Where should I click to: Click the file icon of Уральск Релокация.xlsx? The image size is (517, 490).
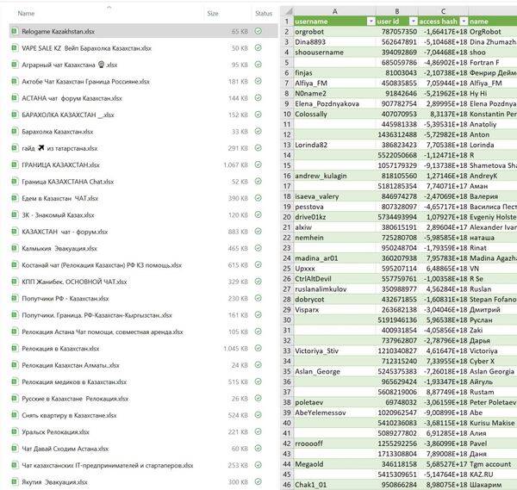[x=14, y=431]
